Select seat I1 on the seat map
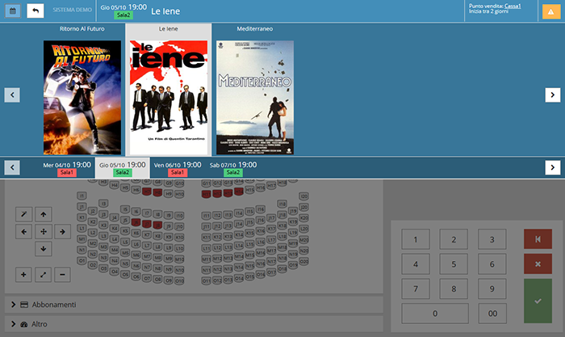Viewport: 565px width, 337px height. coord(82,196)
